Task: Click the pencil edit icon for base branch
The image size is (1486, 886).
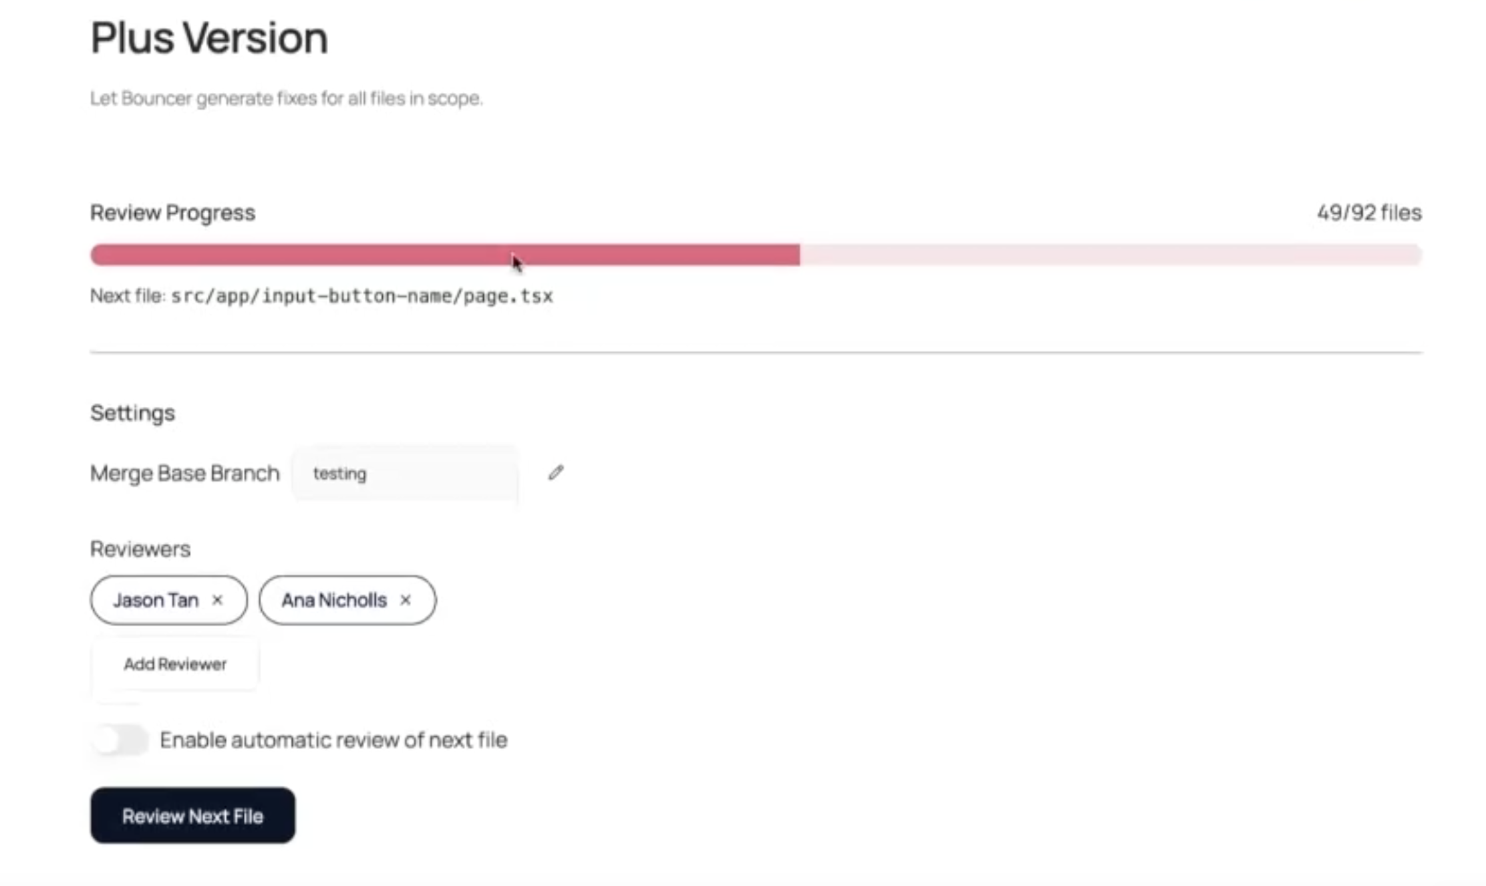Action: coord(556,473)
